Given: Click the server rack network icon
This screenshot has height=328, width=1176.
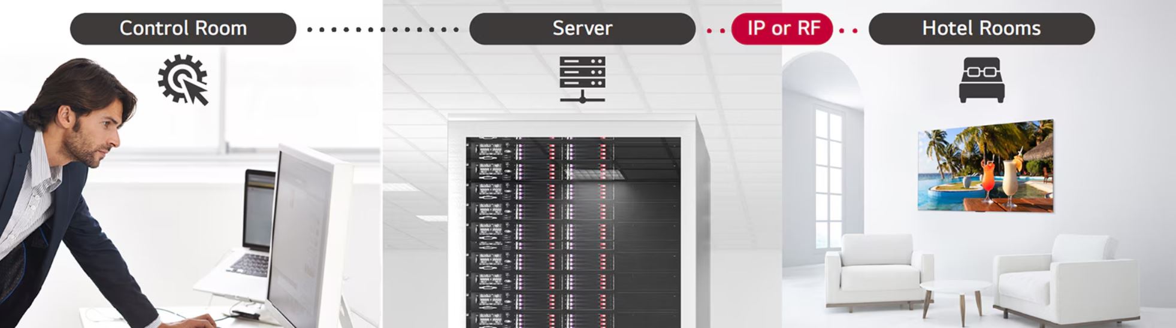Looking at the screenshot, I should 582,80.
